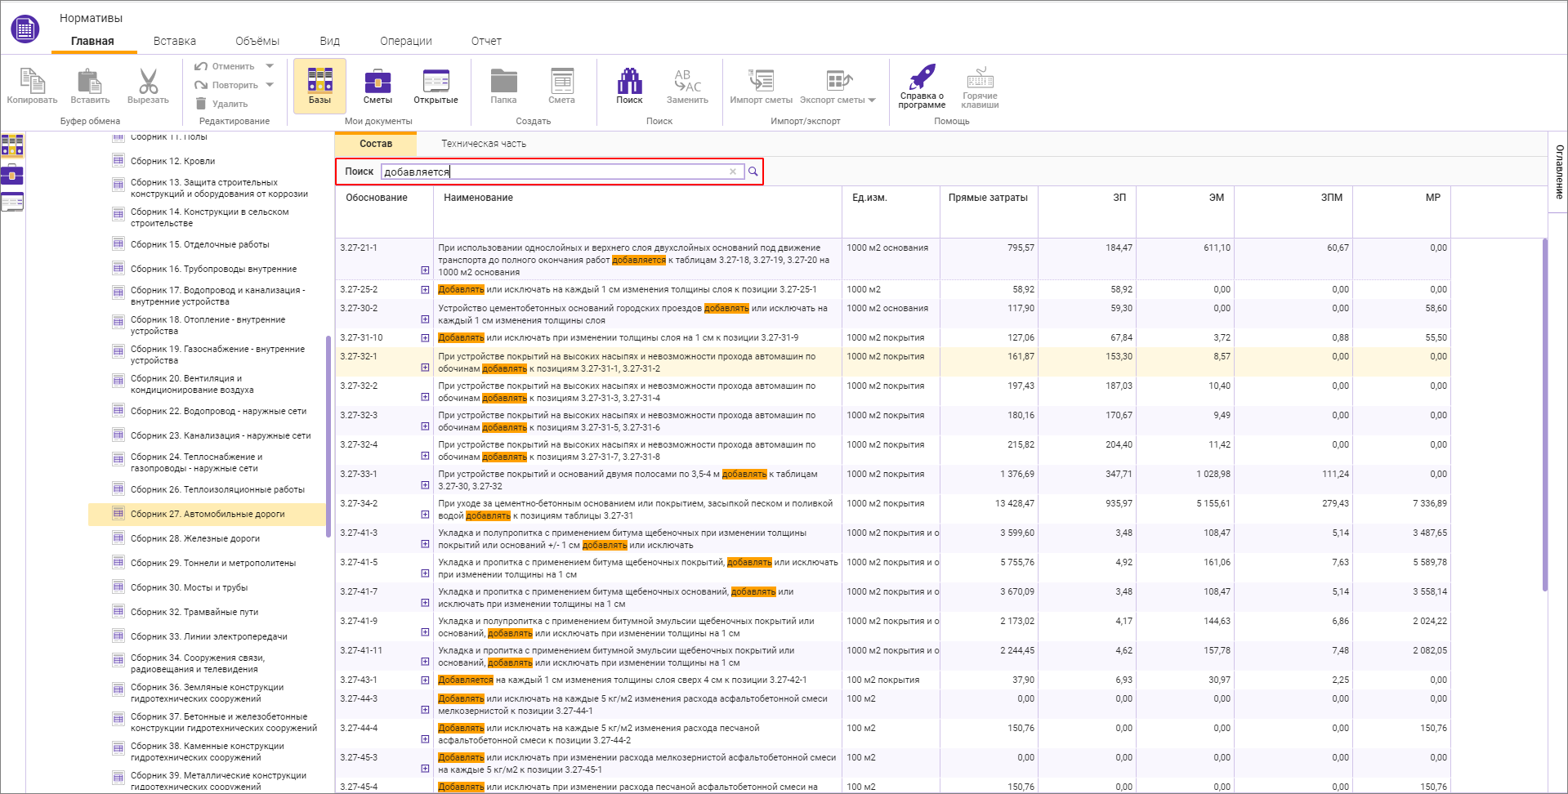Open Справка о программе rocket icon
Image resolution: width=1568 pixels, height=794 pixels.
pos(922,77)
